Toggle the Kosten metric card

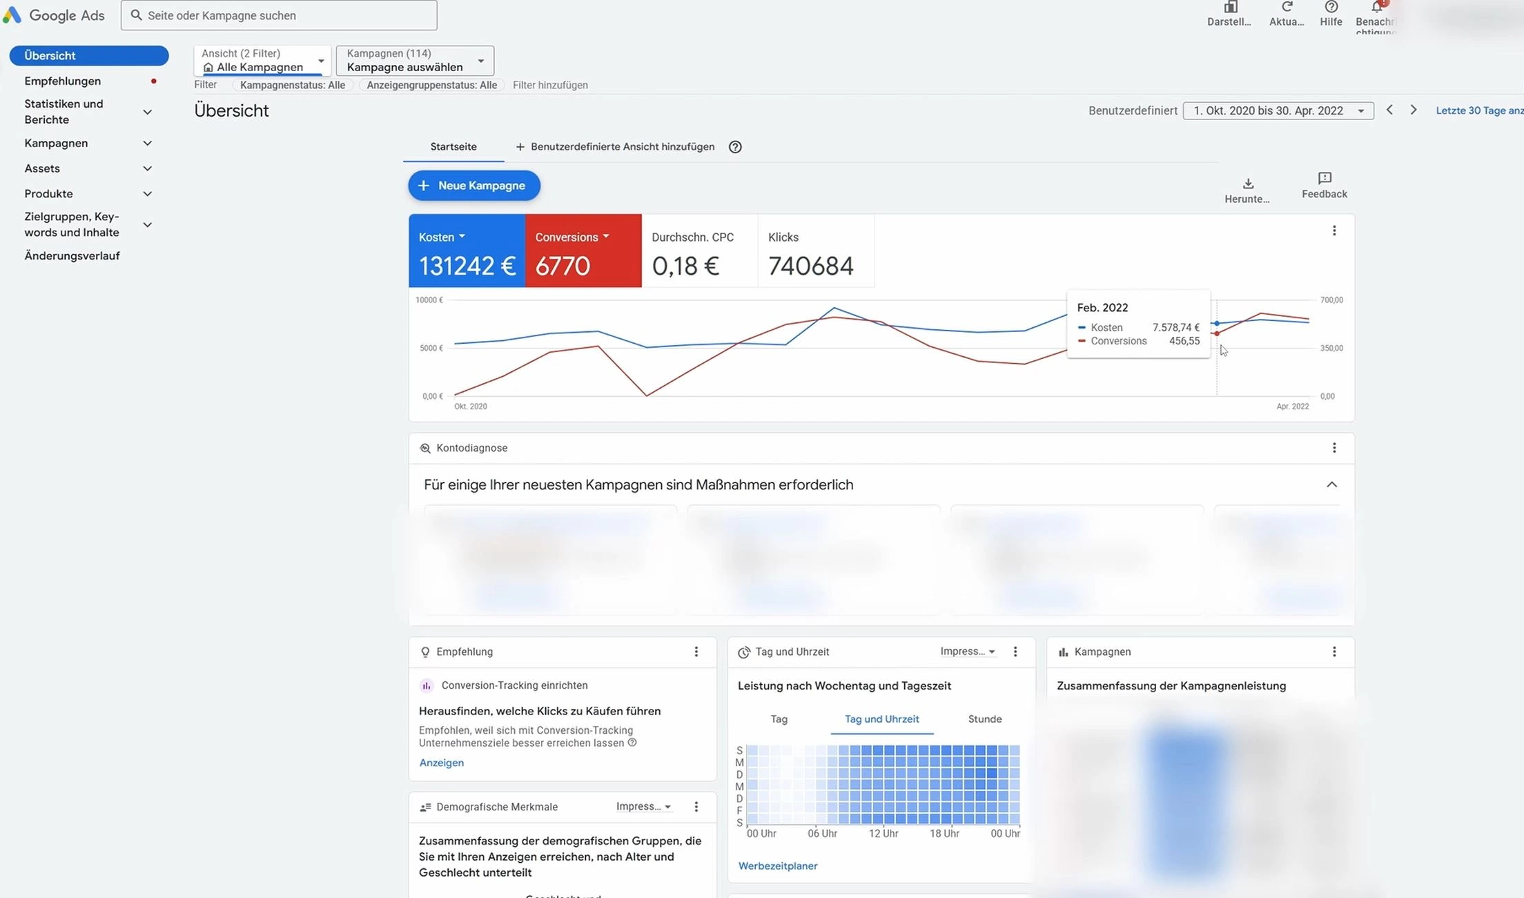(467, 251)
